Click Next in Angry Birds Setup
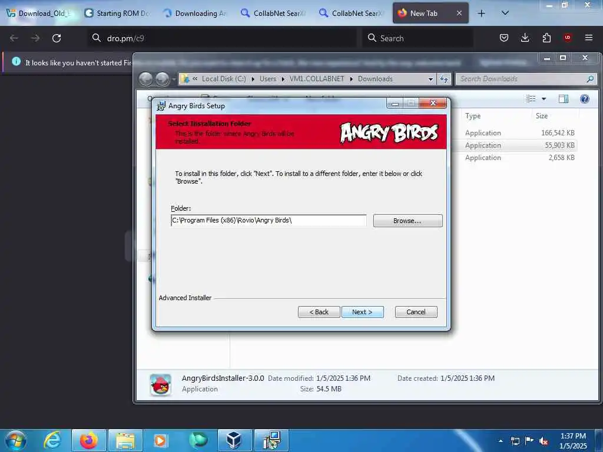Viewport: 603px width, 452px height. click(362, 312)
